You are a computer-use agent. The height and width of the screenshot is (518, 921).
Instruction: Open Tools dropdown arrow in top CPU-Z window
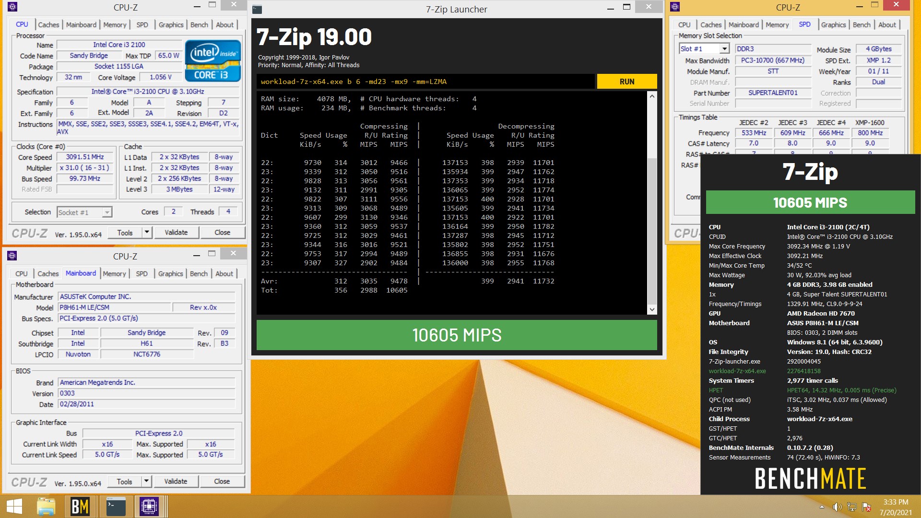147,232
